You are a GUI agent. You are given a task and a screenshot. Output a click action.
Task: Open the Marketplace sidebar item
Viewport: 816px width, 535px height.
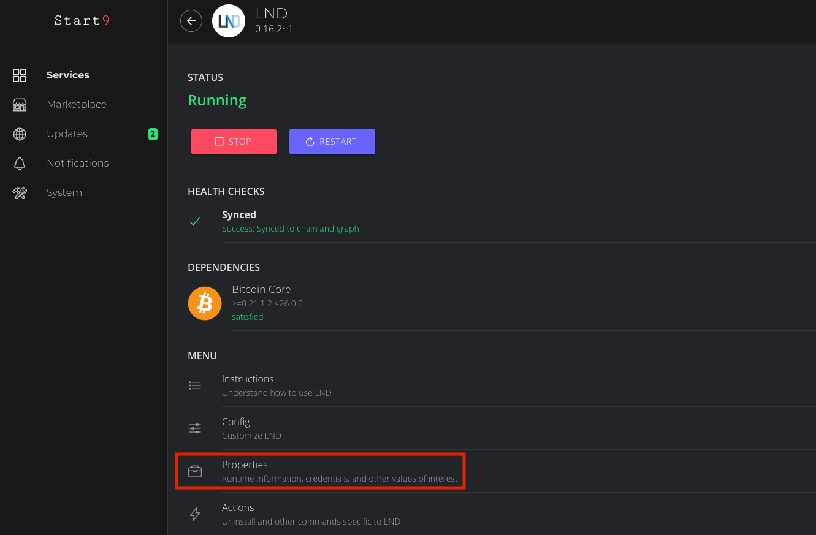point(77,105)
